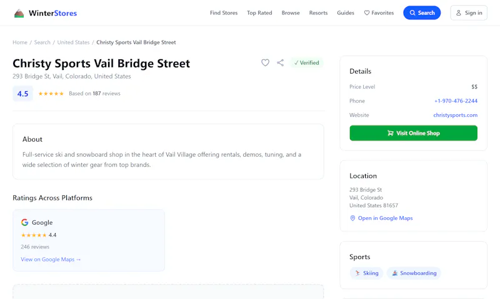The image size is (500, 299).
Task: Click the About description paragraph
Action: click(x=162, y=160)
